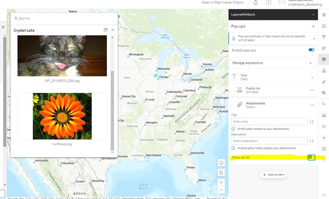Click the notifications bell icon

pyautogui.click(x=256, y=3)
